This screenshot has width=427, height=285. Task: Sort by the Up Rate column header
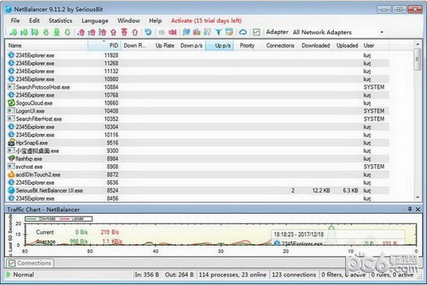click(165, 45)
